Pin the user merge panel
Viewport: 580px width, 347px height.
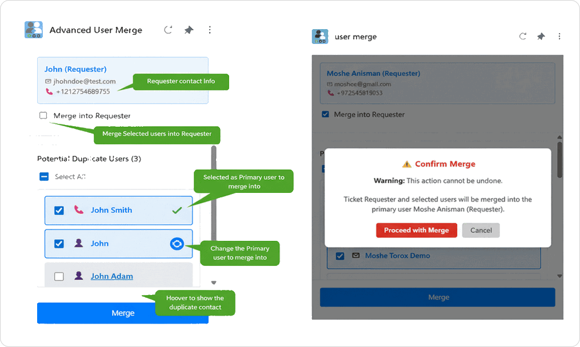541,37
